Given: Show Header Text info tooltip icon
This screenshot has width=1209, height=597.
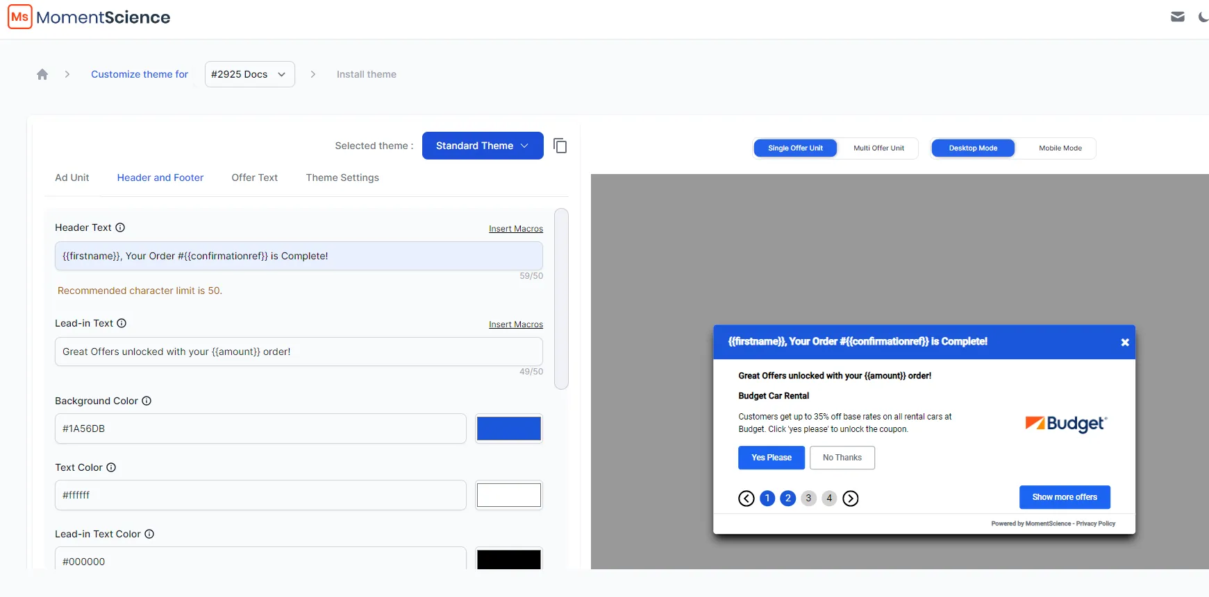Looking at the screenshot, I should pos(120,227).
